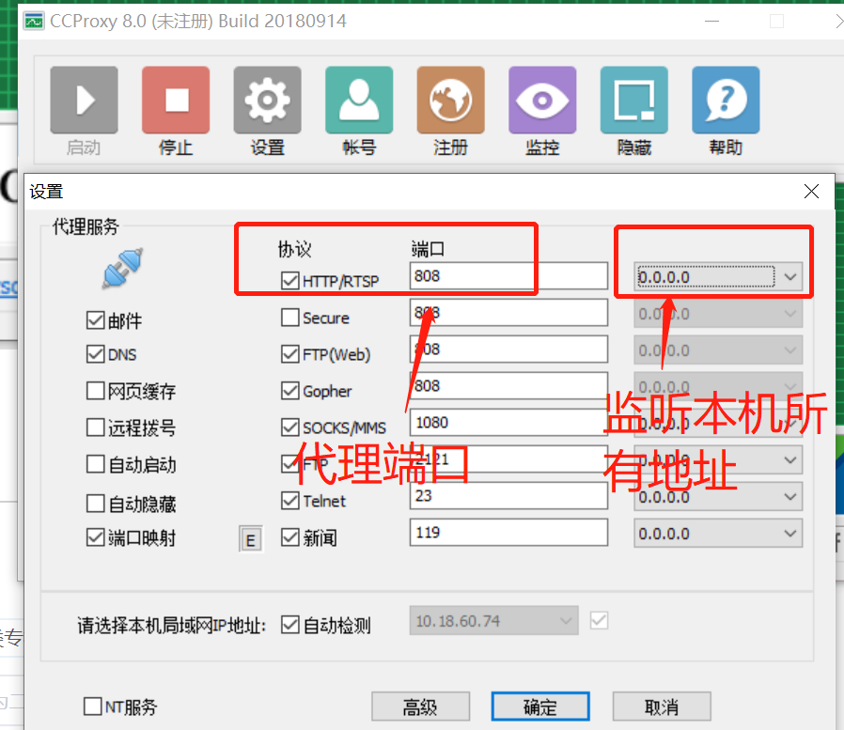Open 设置 (Settings) gear icon
The width and height of the screenshot is (844, 730).
pos(268,101)
